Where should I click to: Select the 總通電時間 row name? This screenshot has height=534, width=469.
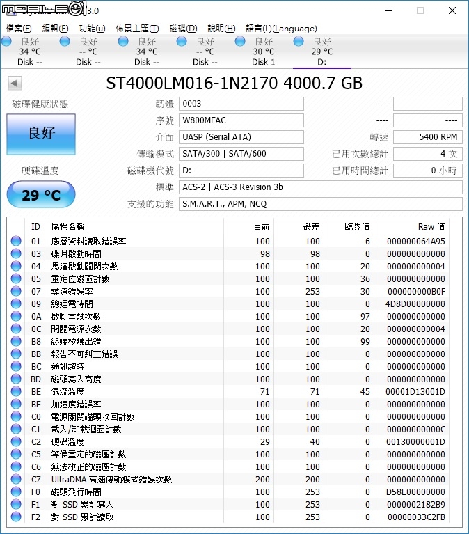pos(72,304)
